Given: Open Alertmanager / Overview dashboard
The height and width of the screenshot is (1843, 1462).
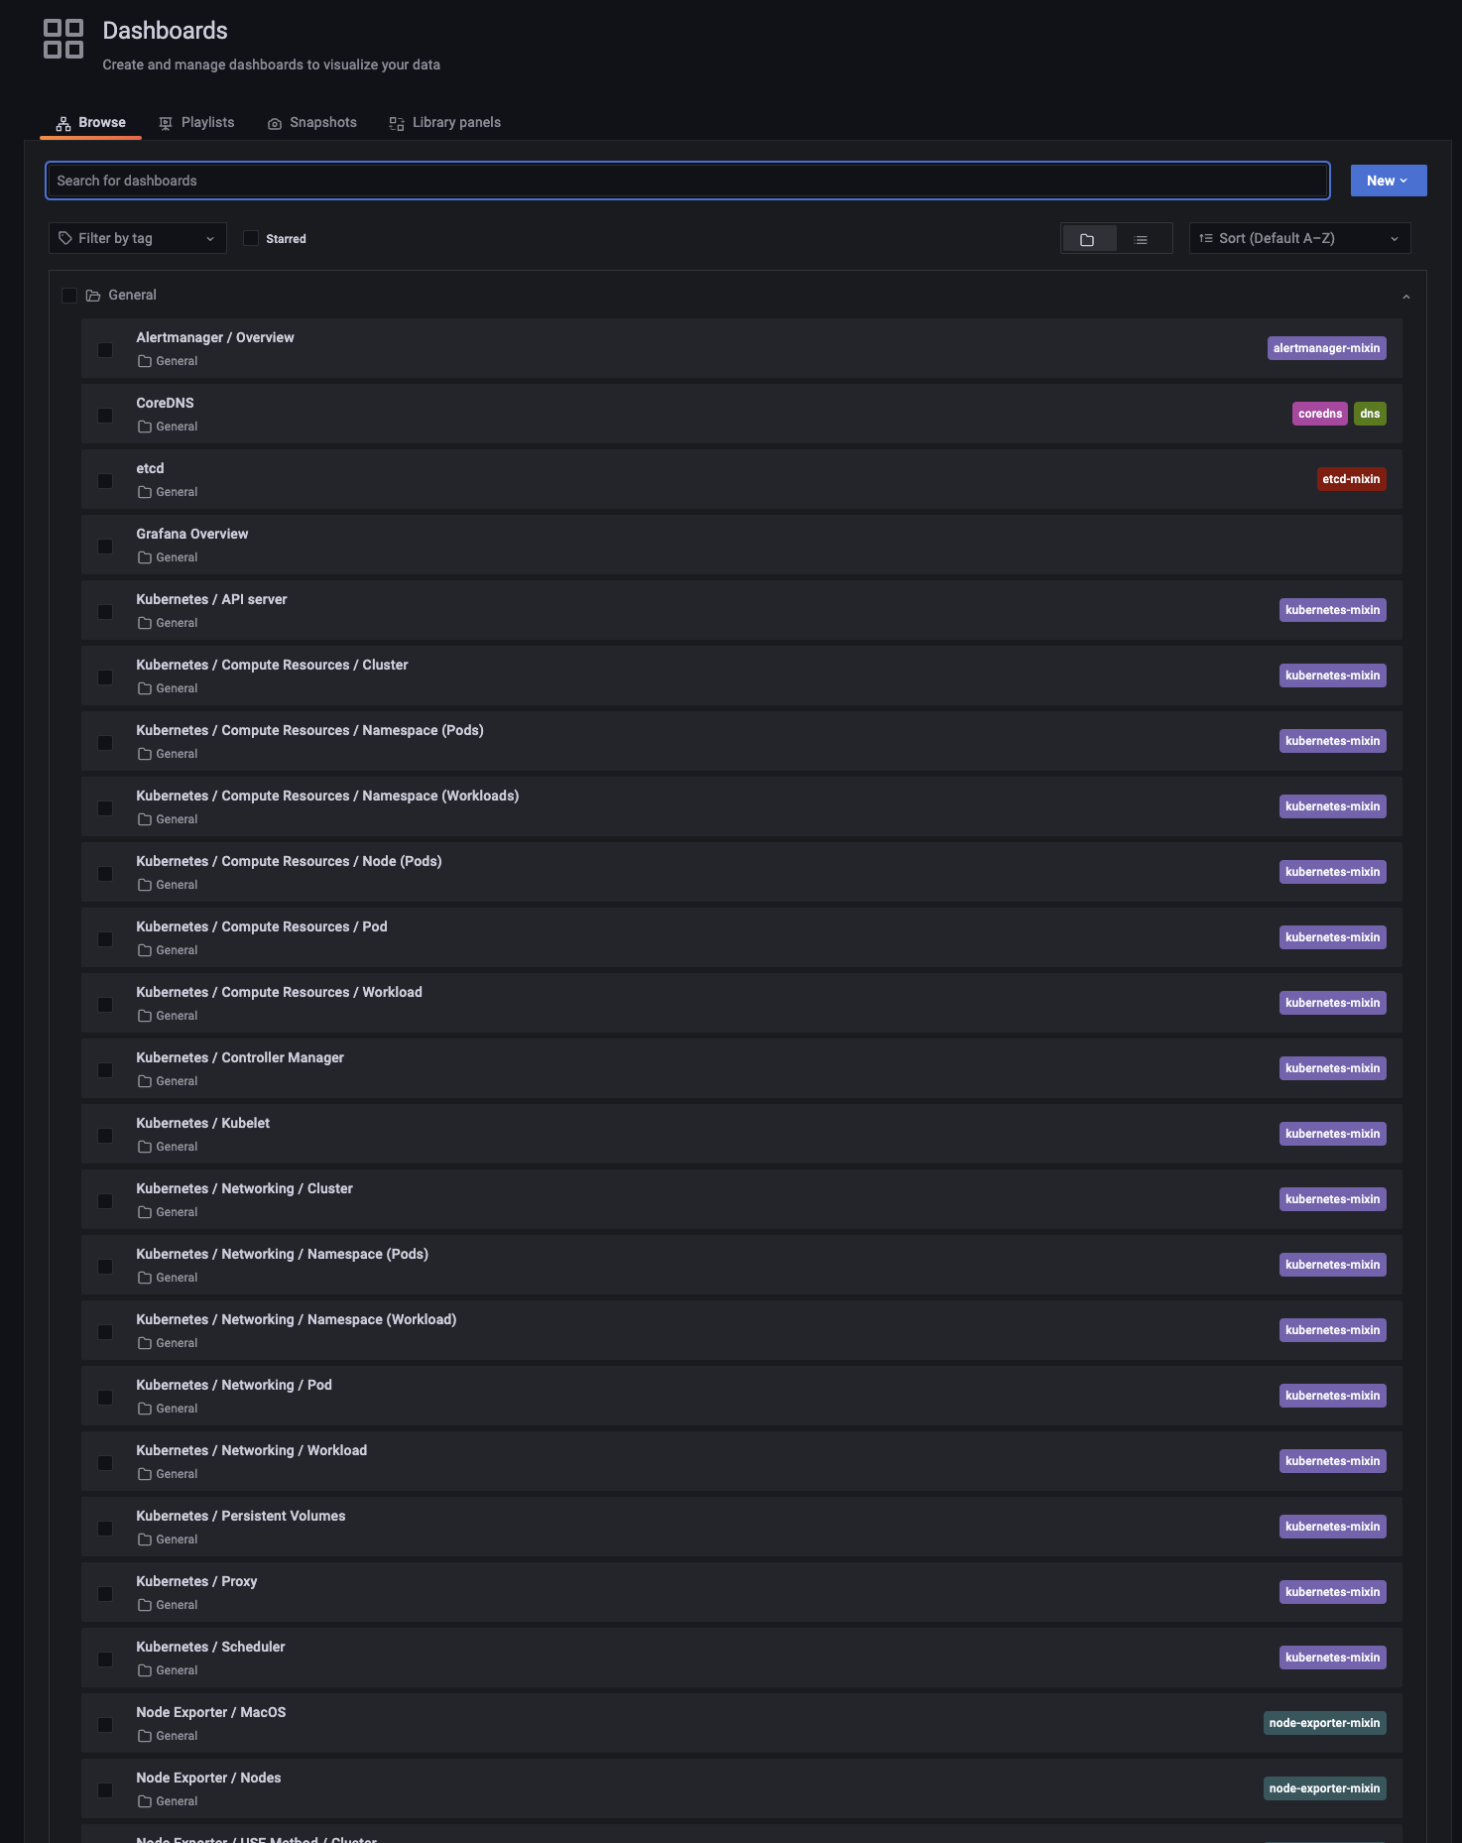Looking at the screenshot, I should [215, 337].
